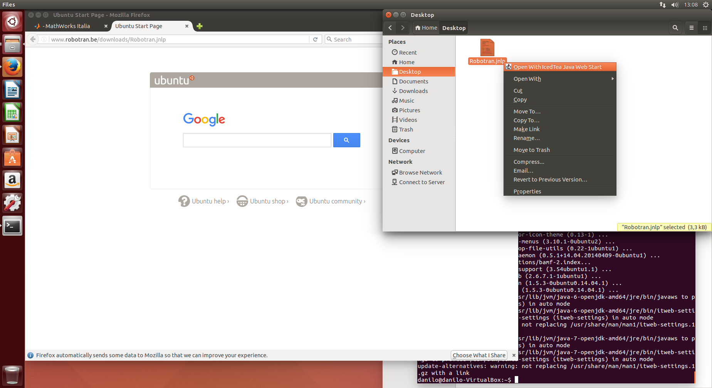
Task: Select Revert to Previous Version…
Action: [560, 180]
